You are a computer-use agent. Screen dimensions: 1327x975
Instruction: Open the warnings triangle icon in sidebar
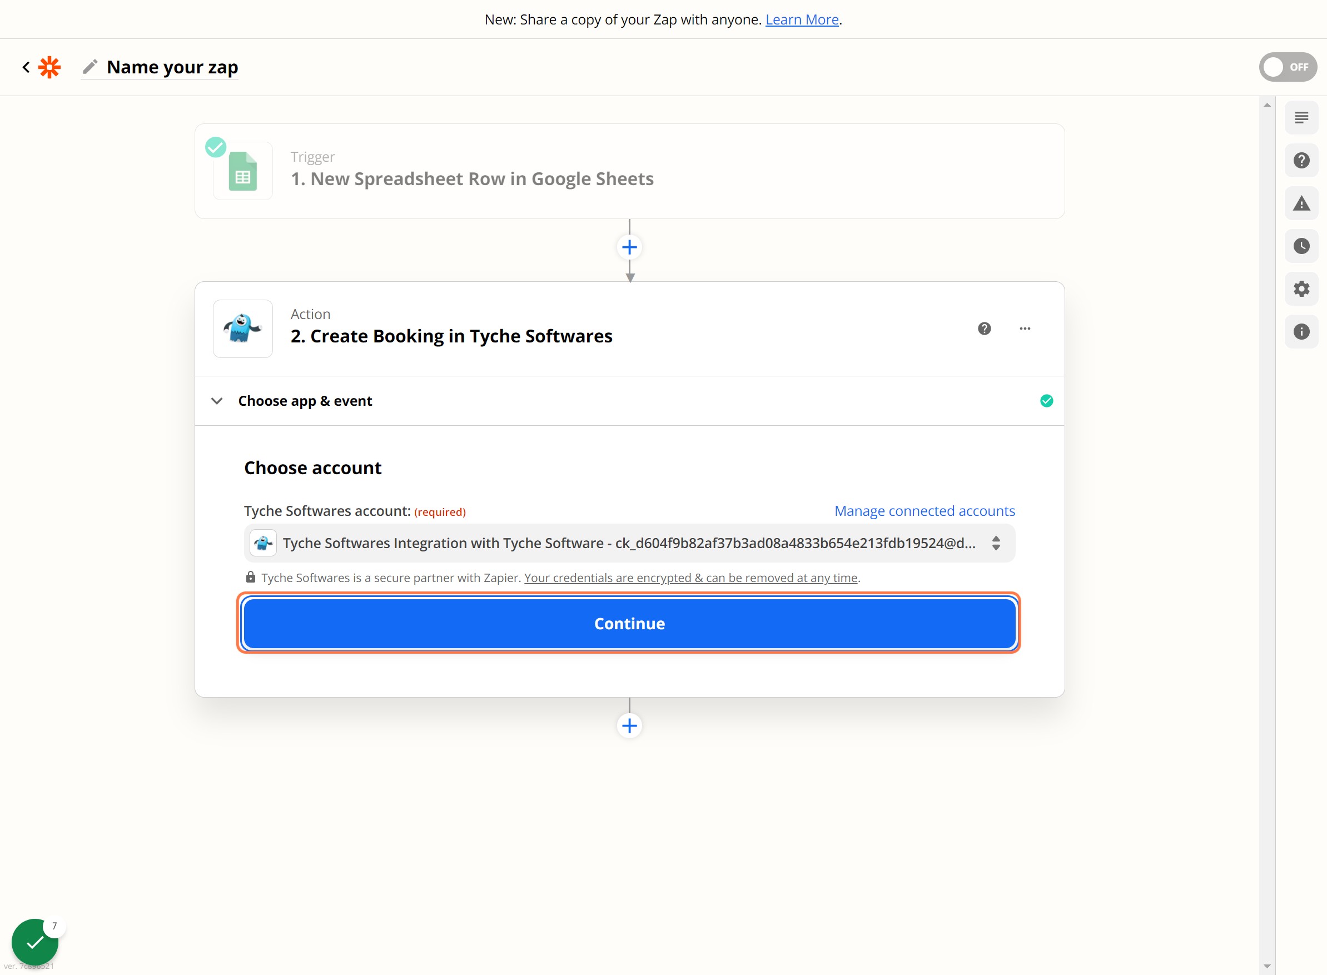pyautogui.click(x=1301, y=203)
